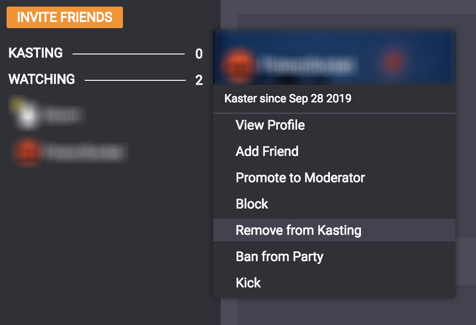Click the orange avatar in the popup header
Screen dimensions: 476x325
[x=238, y=64]
